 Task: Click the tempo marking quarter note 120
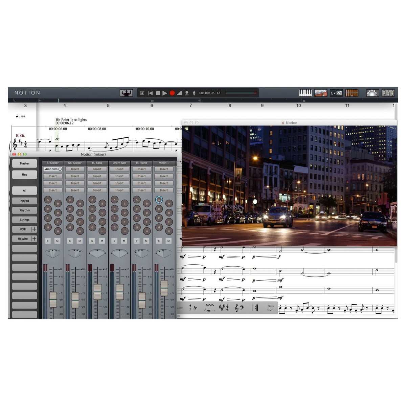20,116
